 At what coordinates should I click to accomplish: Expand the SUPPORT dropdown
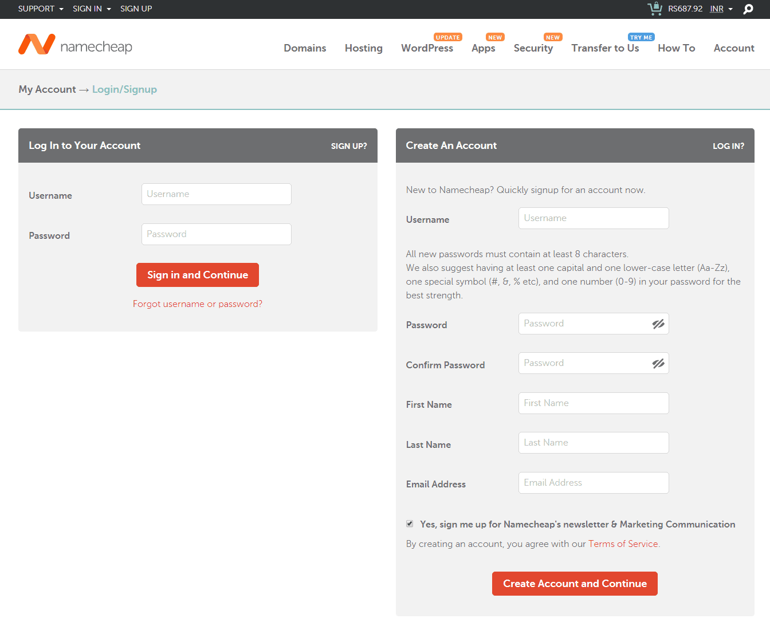[41, 9]
